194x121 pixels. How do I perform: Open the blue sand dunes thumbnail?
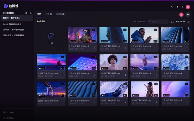coord(82,89)
